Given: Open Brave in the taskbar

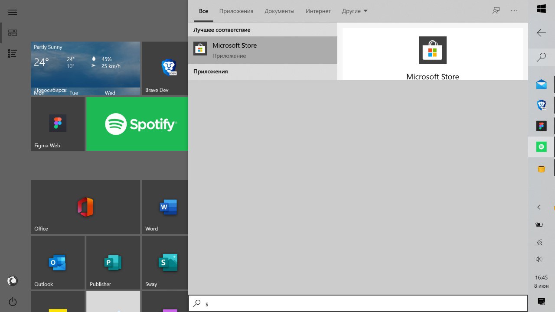Looking at the screenshot, I should [541, 105].
